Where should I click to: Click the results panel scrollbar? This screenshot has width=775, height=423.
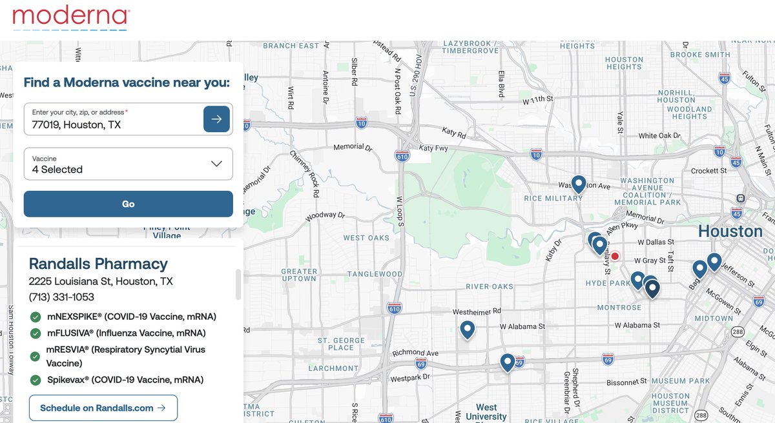click(238, 285)
